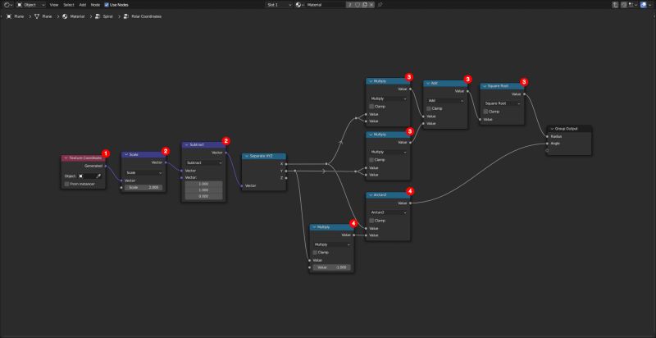Enable Clamp on the Arctan2 node

point(371,221)
